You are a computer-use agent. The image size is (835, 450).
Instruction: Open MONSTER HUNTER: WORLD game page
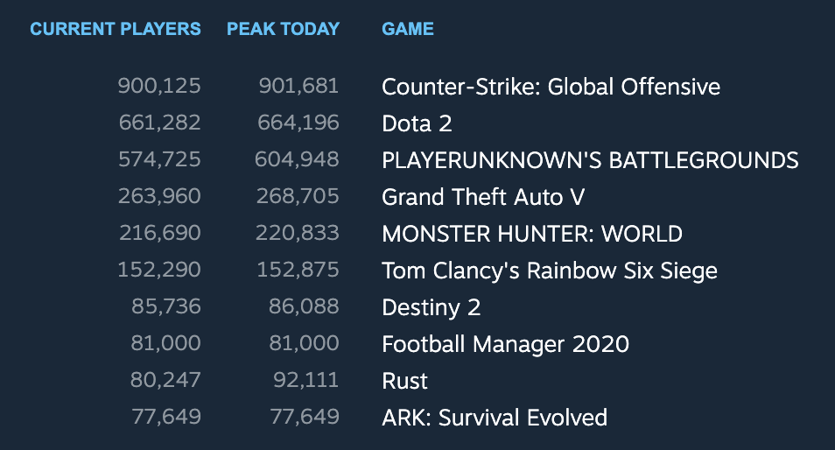532,234
